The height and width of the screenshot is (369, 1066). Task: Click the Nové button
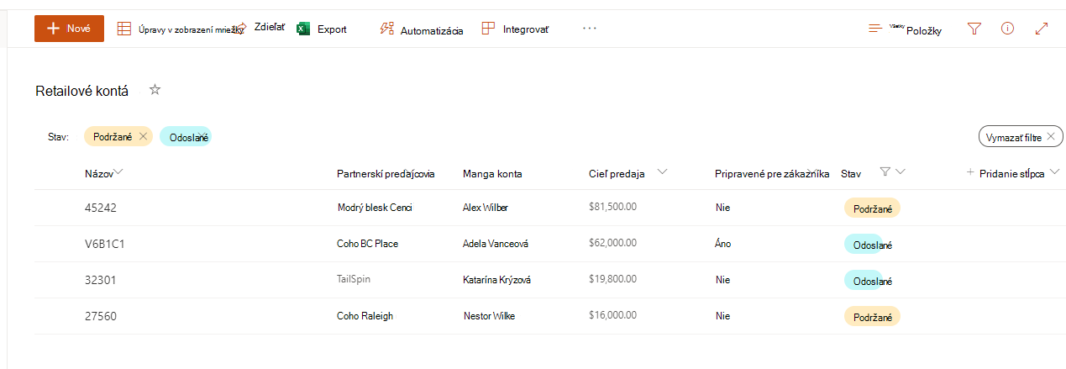pos(69,29)
